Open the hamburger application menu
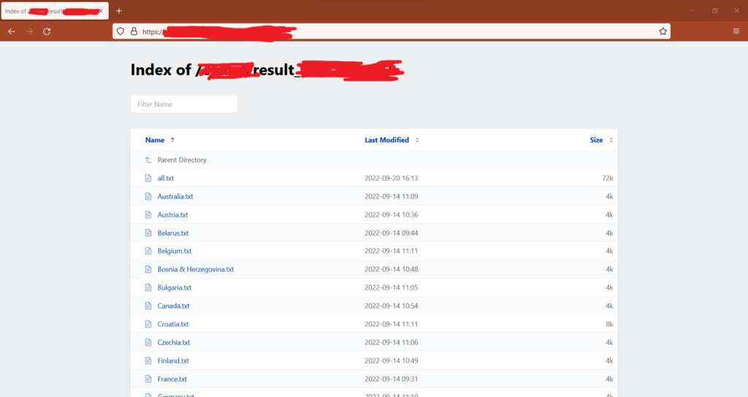This screenshot has height=397, width=748. 736,31
